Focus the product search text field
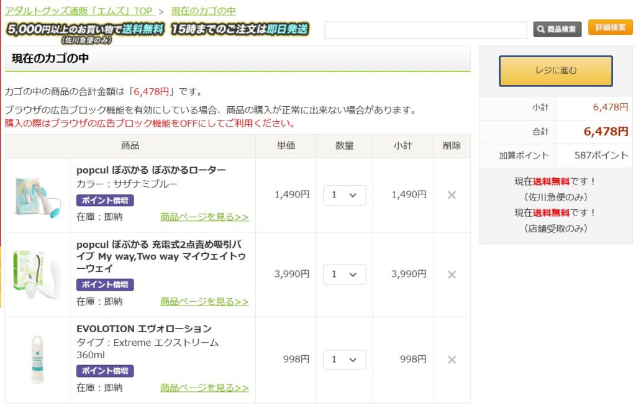The image size is (636, 408). pyautogui.click(x=425, y=30)
